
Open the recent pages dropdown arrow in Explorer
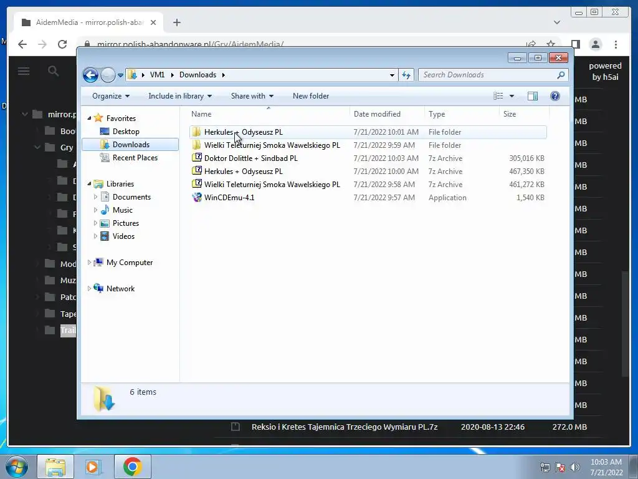(x=120, y=75)
